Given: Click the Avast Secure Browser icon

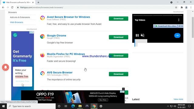Looking at the screenshot, I should tap(42, 18).
